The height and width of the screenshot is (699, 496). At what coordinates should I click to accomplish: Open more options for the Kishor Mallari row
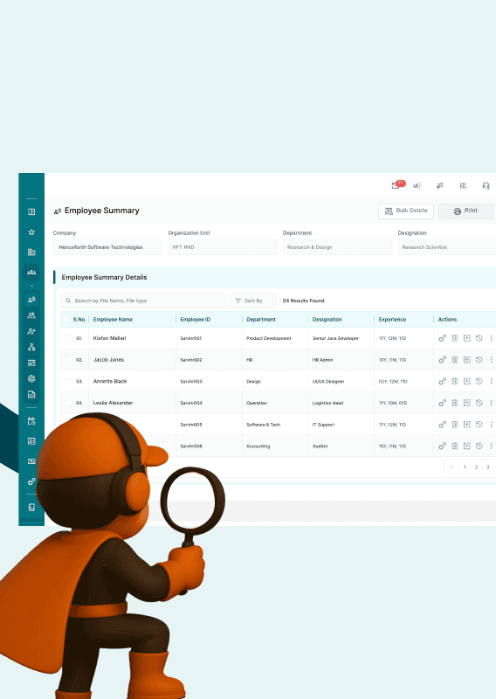click(x=491, y=338)
